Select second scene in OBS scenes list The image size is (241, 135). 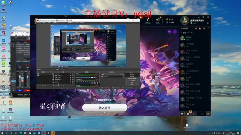[44, 76]
